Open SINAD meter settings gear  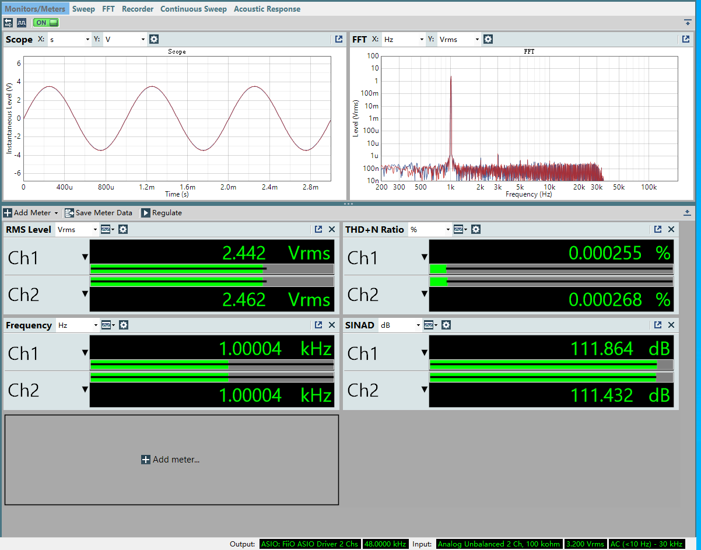[446, 325]
